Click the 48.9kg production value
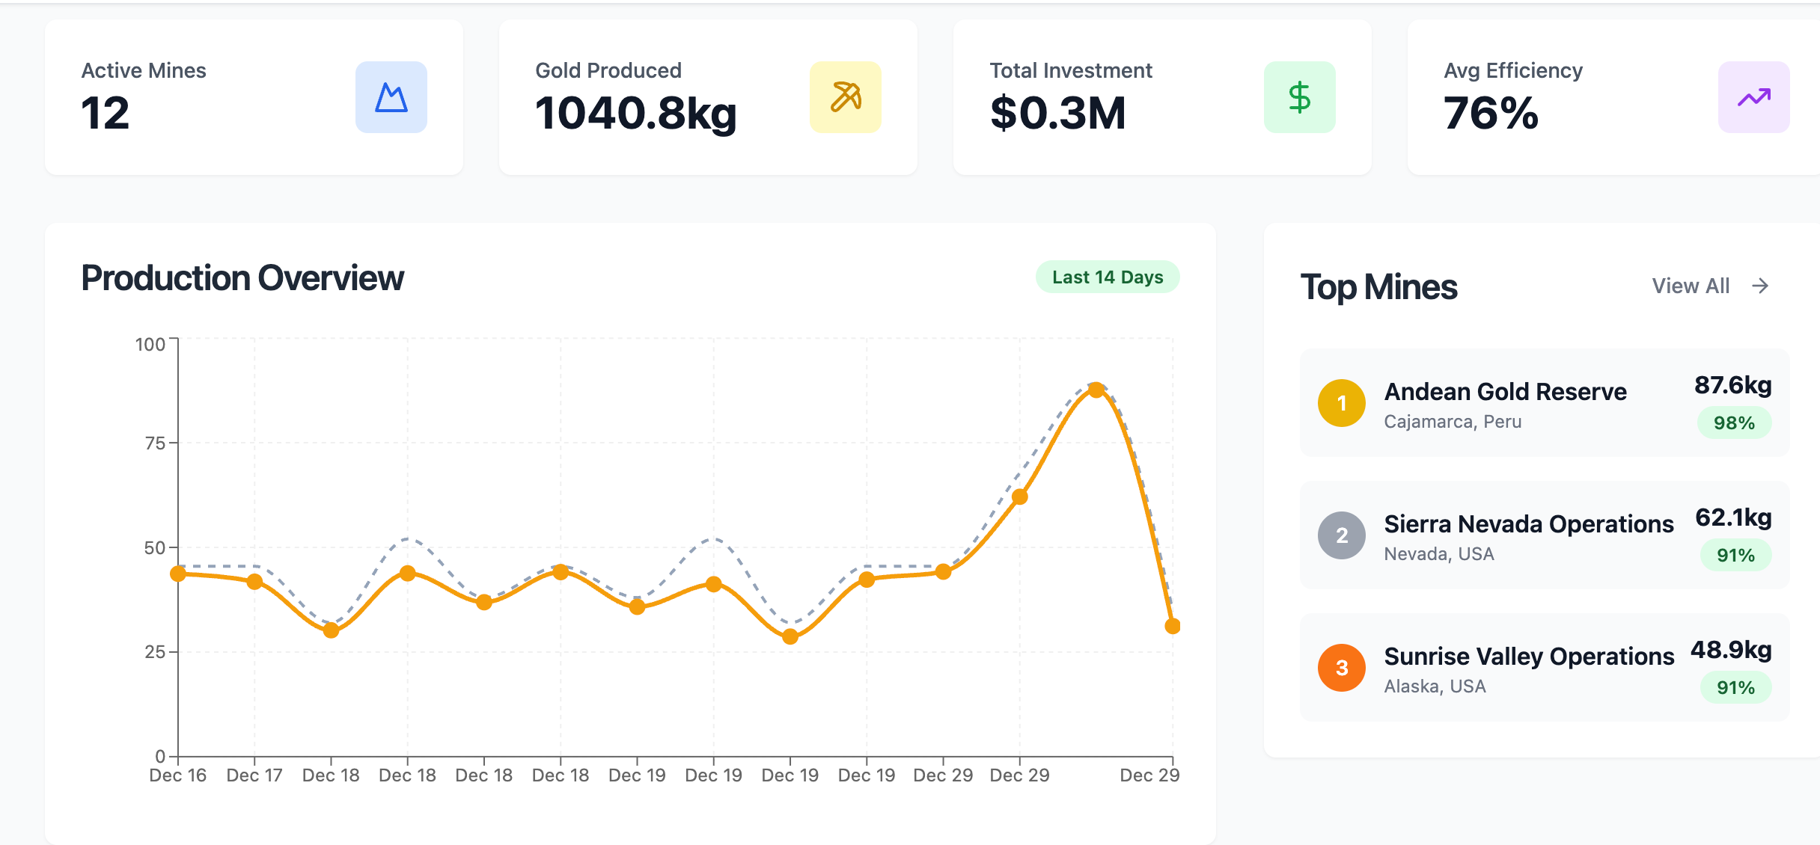 click(1731, 650)
